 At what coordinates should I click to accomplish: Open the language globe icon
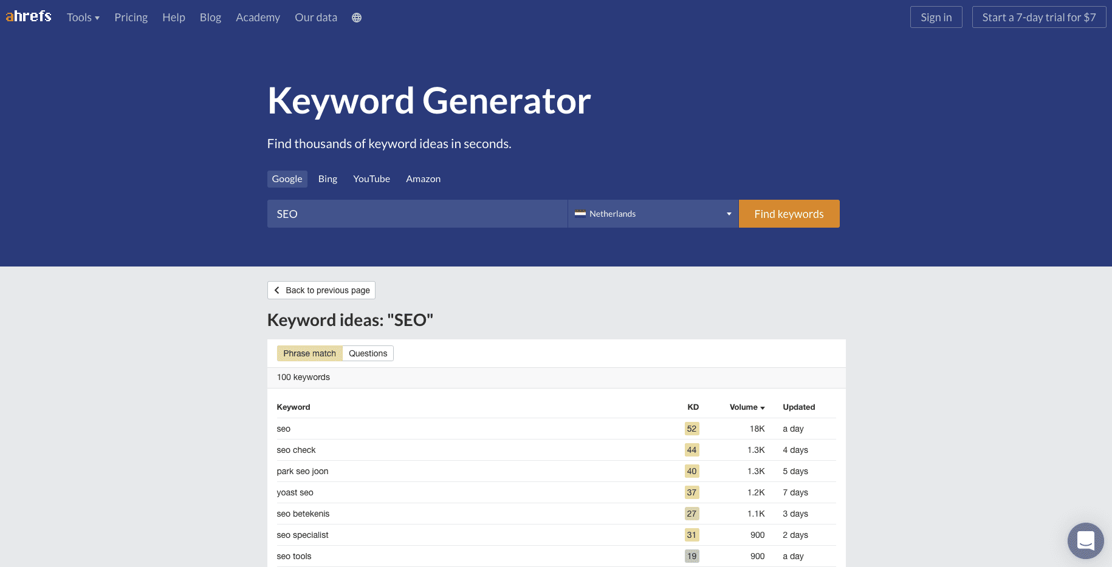[357, 18]
